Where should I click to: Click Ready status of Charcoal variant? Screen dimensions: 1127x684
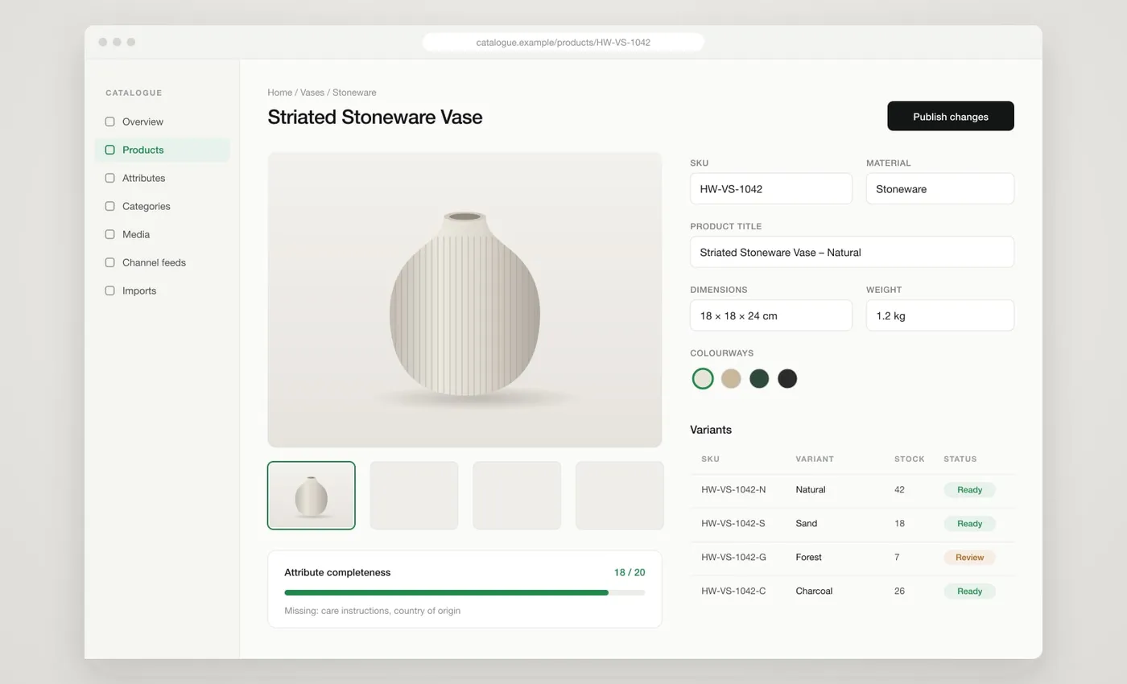969,591
